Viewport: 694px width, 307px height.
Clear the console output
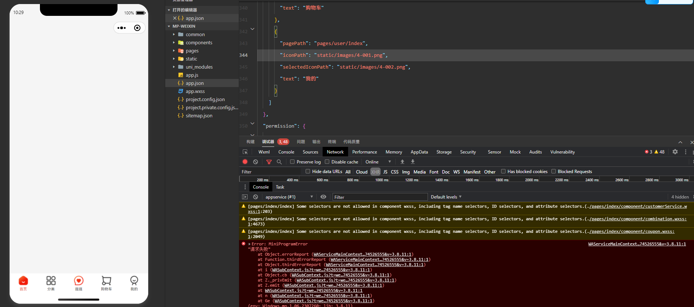pos(255,197)
